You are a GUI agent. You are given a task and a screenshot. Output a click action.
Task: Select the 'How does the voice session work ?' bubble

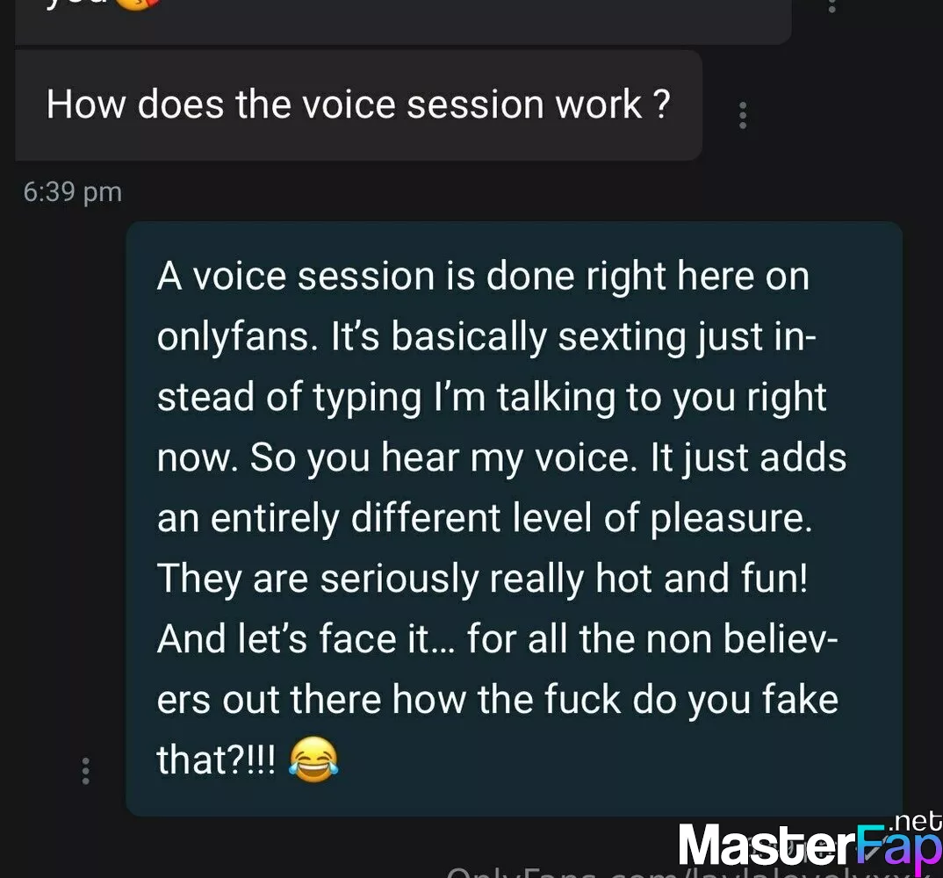coord(358,105)
